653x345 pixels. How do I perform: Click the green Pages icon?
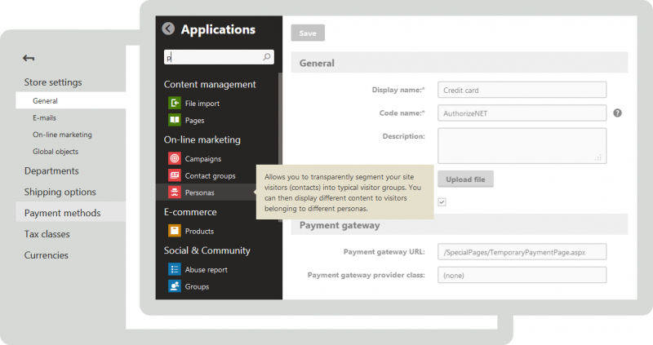pyautogui.click(x=175, y=120)
